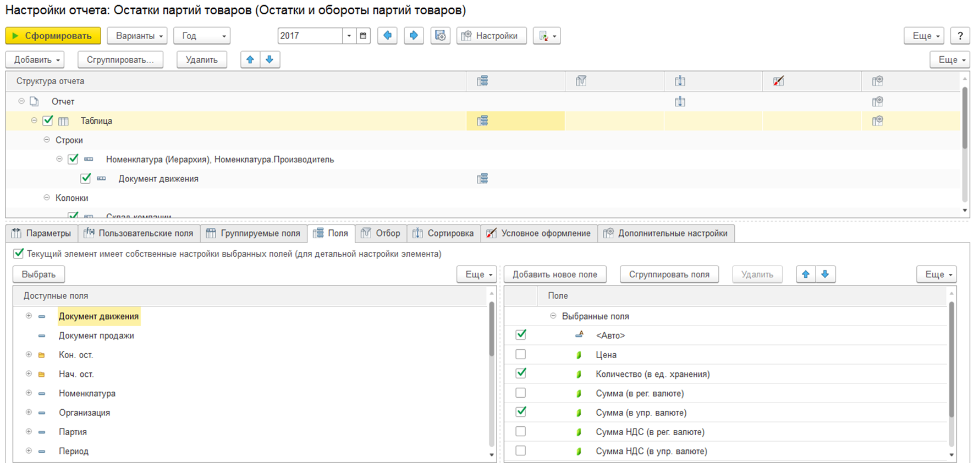Expand the Номенклатура available field

click(x=29, y=393)
